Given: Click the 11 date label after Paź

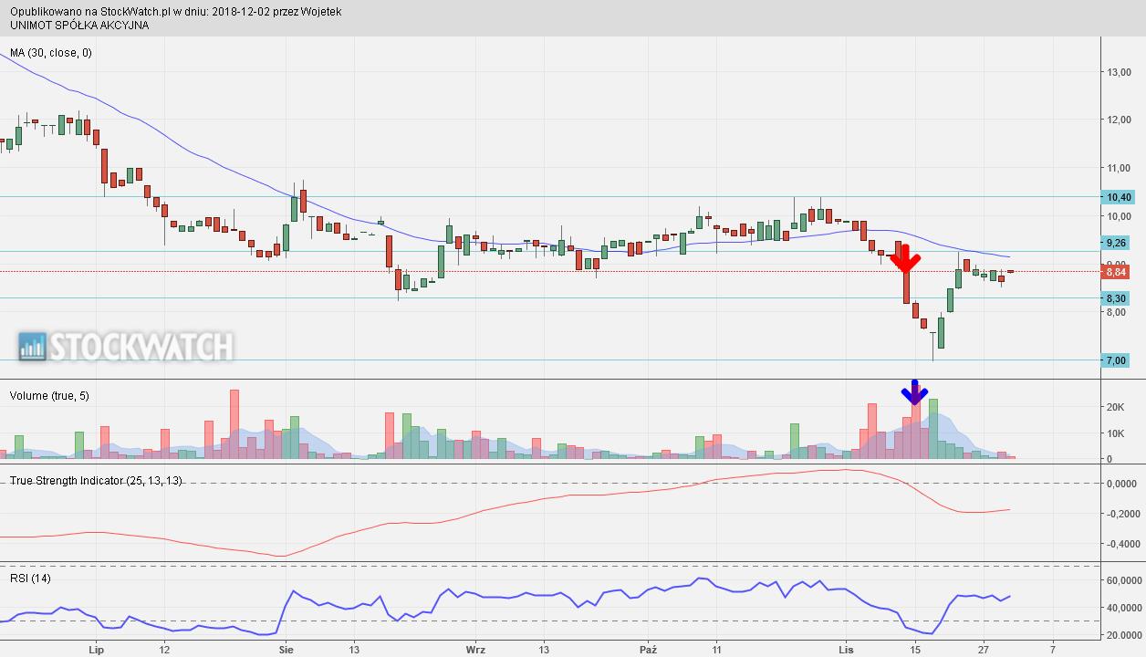Looking at the screenshot, I should tap(716, 651).
